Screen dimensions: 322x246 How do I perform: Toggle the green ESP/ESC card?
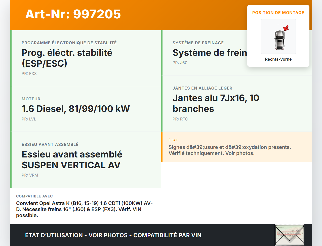(x=86, y=58)
